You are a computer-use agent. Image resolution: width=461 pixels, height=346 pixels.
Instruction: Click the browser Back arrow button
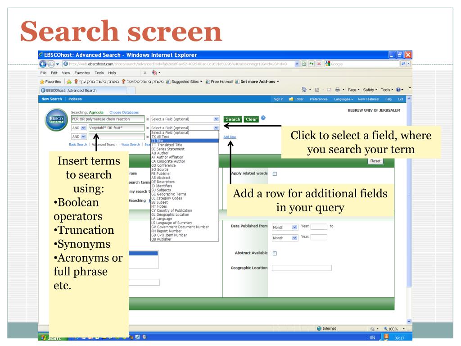(x=43, y=64)
